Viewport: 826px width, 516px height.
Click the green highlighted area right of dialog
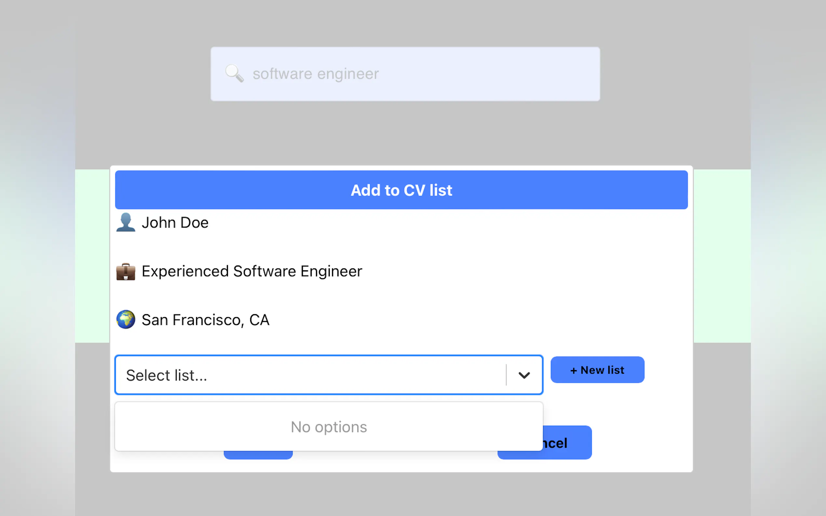click(x=722, y=256)
